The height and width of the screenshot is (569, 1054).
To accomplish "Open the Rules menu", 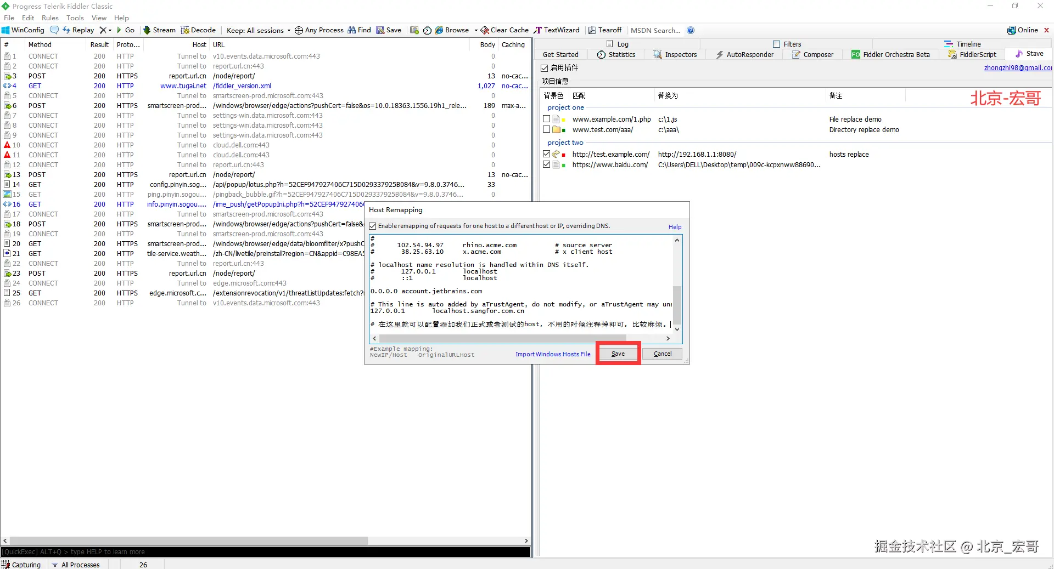I will click(x=50, y=18).
